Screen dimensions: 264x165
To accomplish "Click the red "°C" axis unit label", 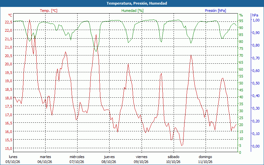I will pyautogui.click(x=10, y=15).
